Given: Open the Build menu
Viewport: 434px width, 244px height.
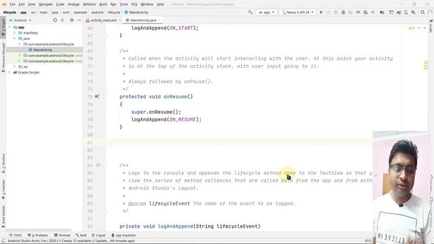Looking at the screenshot, I should click(103, 4).
